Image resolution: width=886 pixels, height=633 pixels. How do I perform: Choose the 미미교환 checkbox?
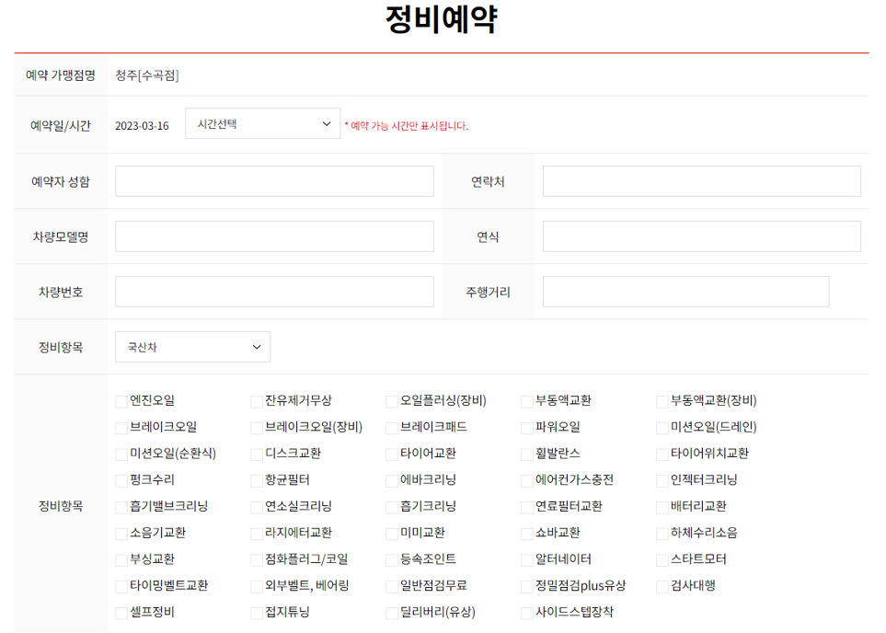(392, 534)
